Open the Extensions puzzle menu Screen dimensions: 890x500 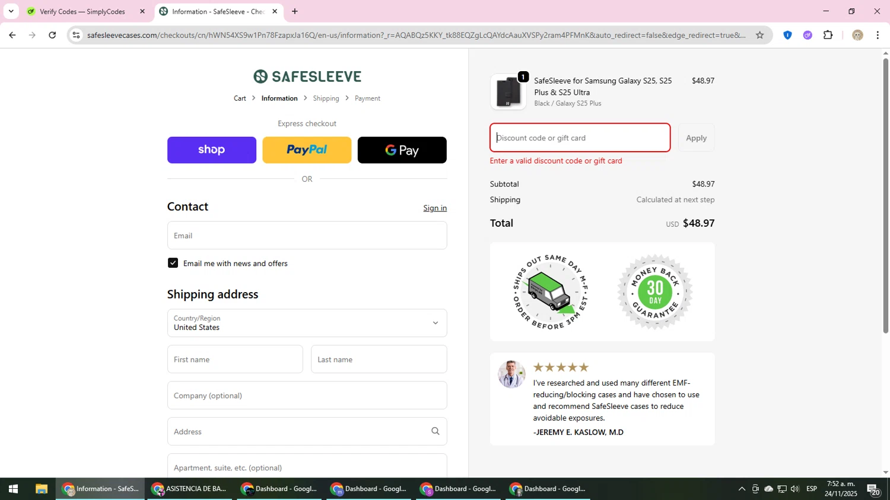click(x=828, y=35)
